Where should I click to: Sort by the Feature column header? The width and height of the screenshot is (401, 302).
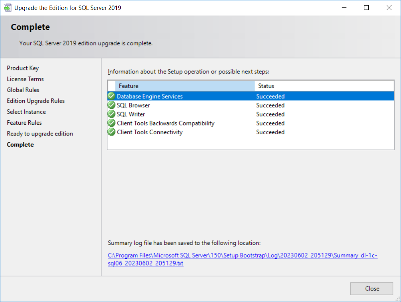[x=185, y=86]
